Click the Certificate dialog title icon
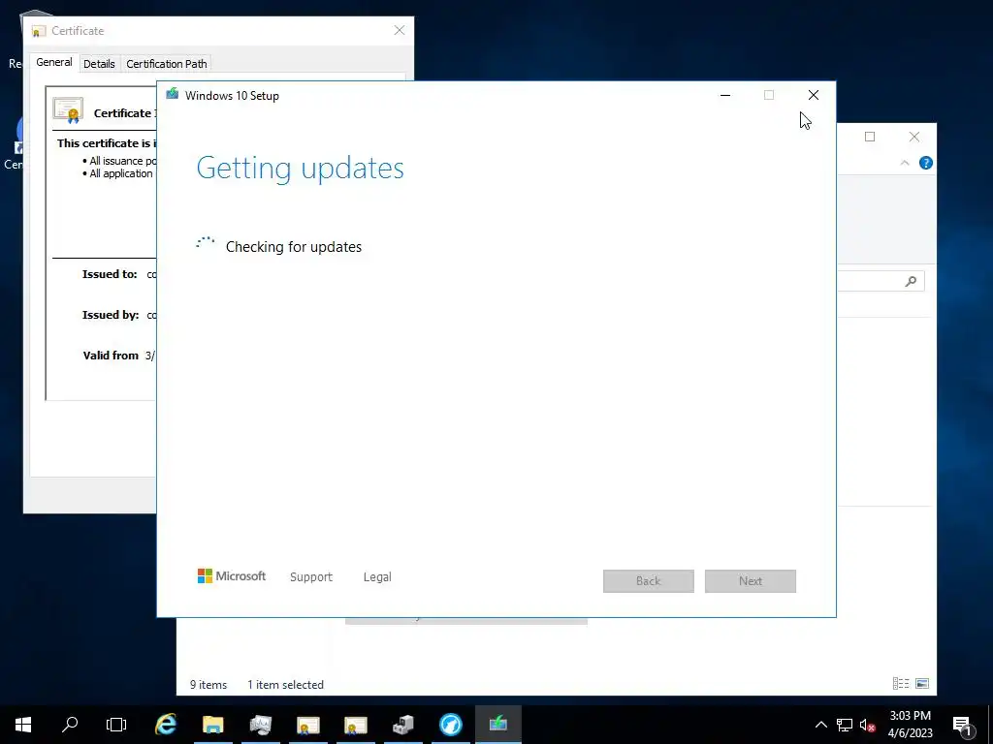The width and height of the screenshot is (993, 744). (x=39, y=31)
